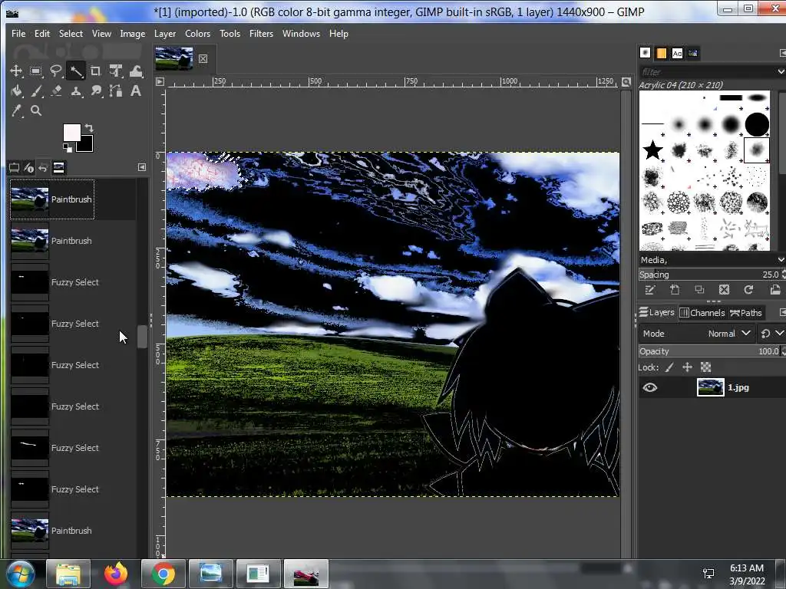The width and height of the screenshot is (786, 589).
Task: Open the ruler corner menu button
Action: point(160,81)
